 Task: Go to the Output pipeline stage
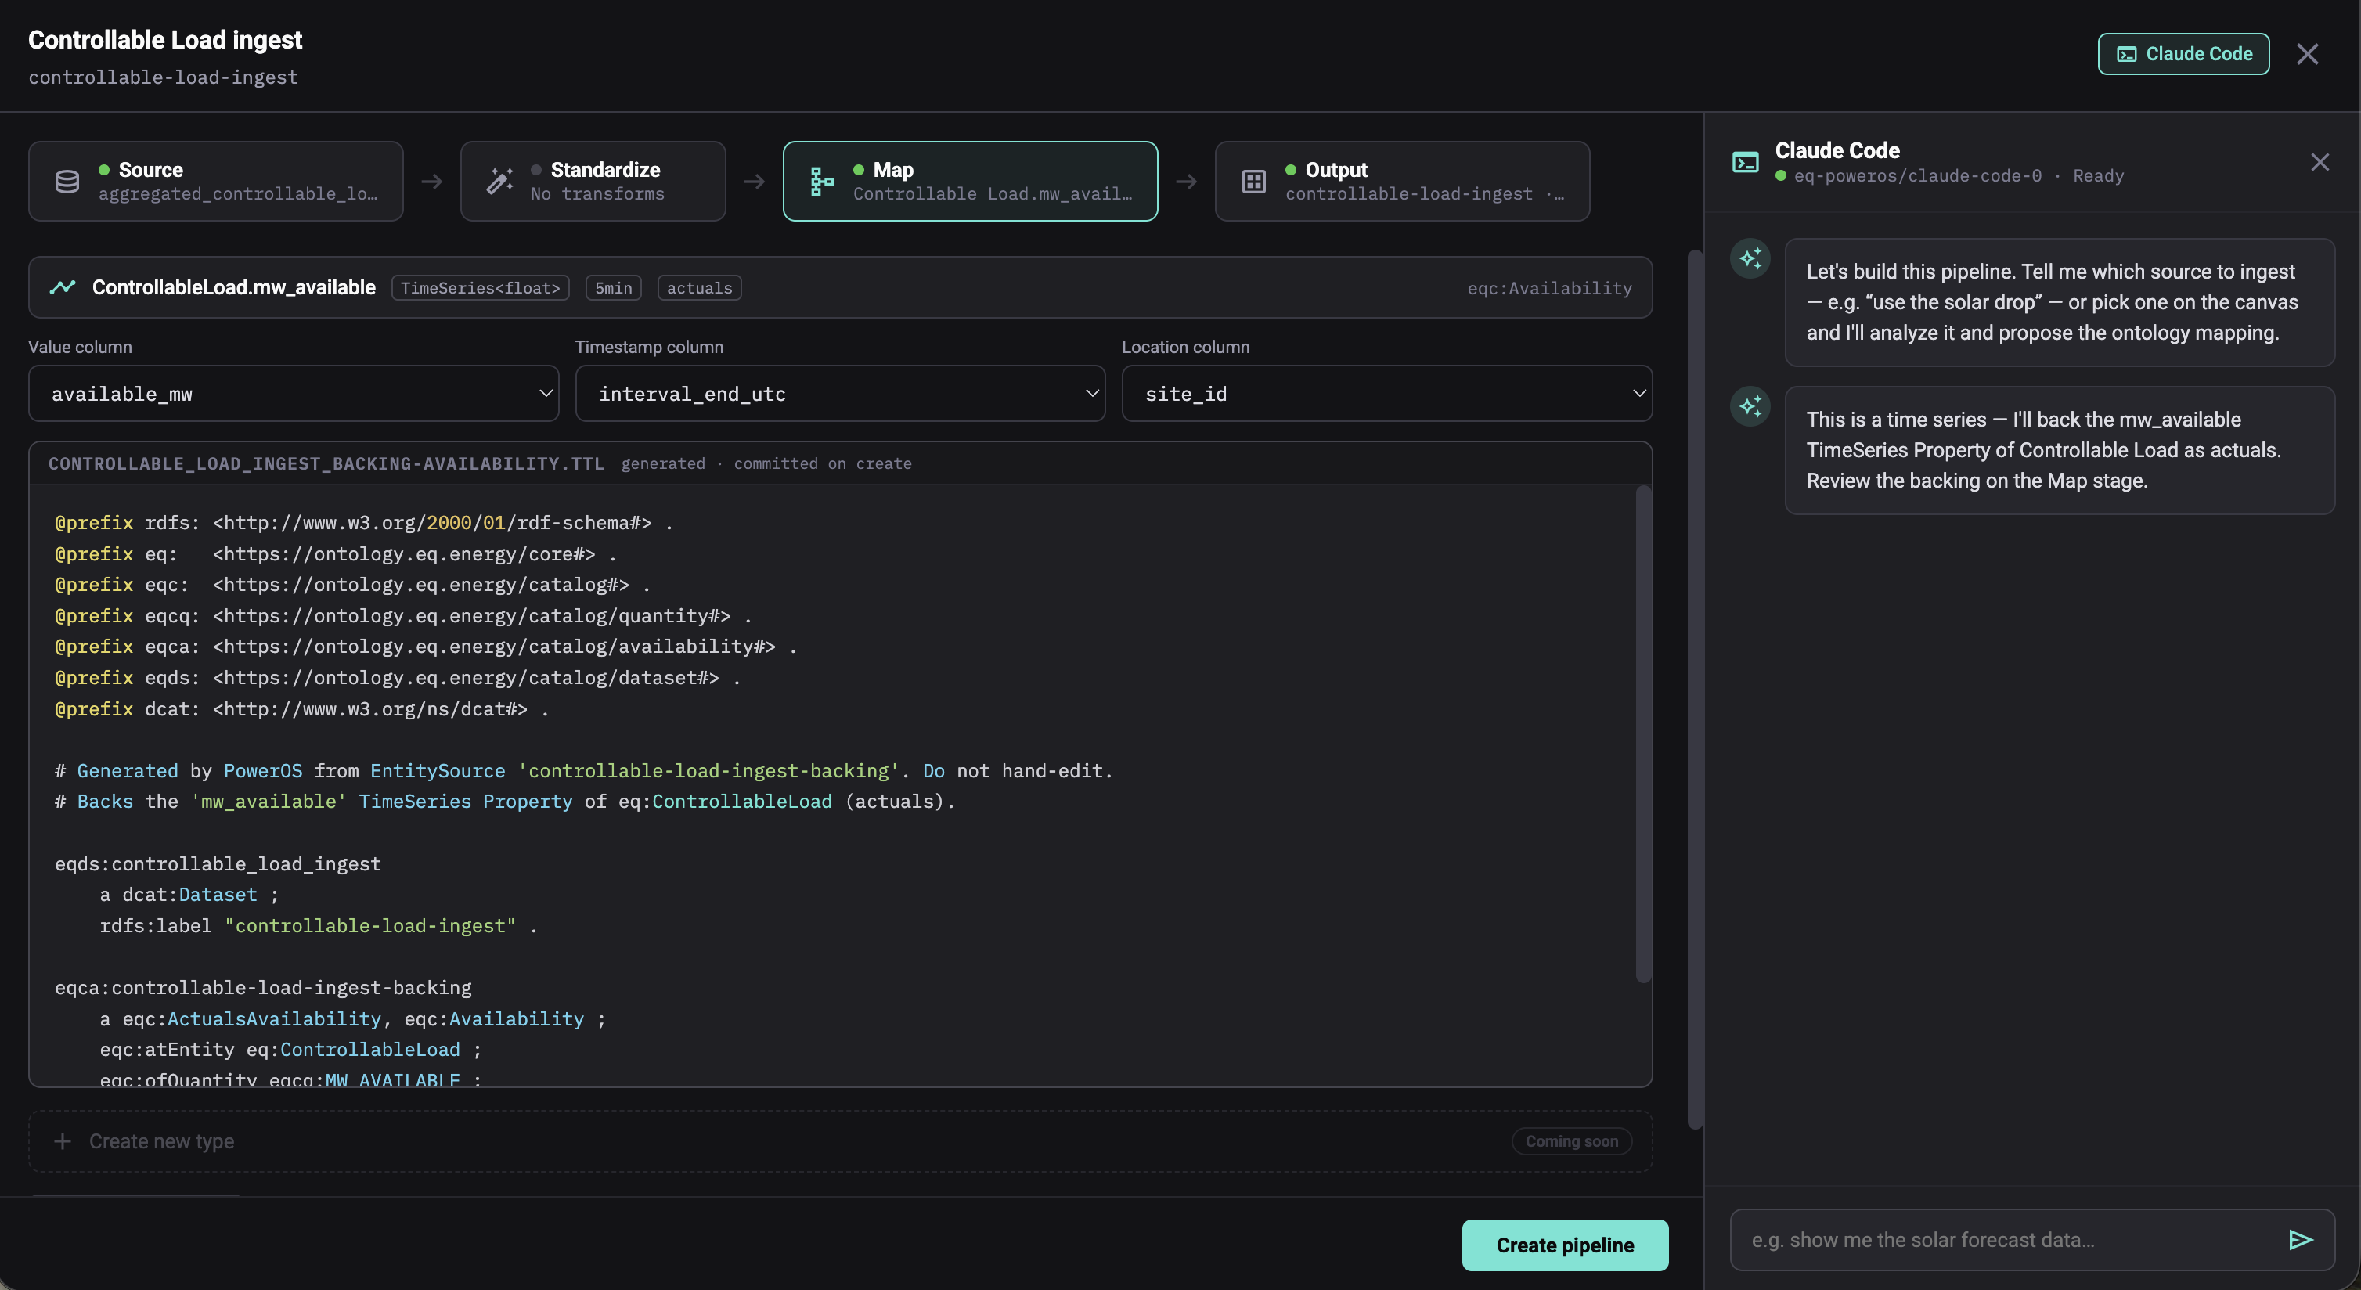(x=1402, y=182)
